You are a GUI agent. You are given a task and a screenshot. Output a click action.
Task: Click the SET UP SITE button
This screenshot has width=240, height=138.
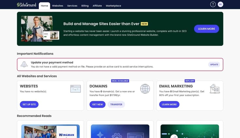tap(29, 105)
